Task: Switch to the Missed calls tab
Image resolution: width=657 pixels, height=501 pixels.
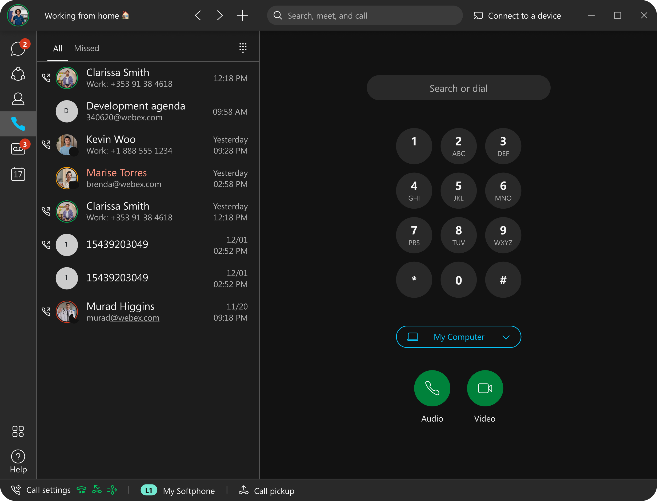Action: point(86,48)
